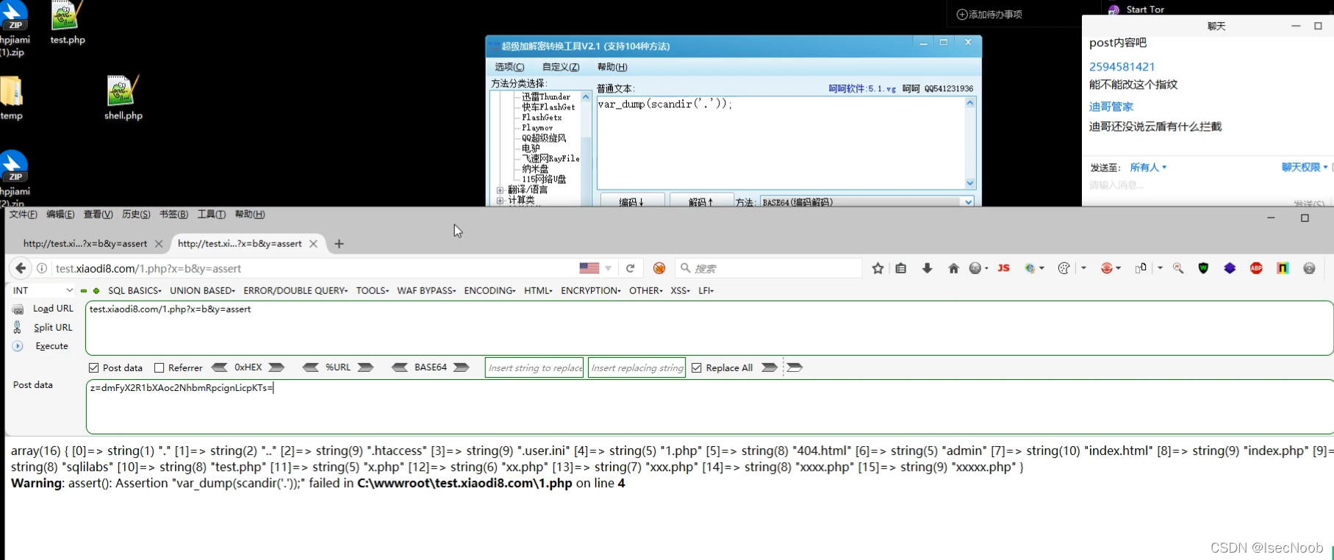The image size is (1334, 560).
Task: Uncheck the Post data checkbox
Action: (x=93, y=367)
